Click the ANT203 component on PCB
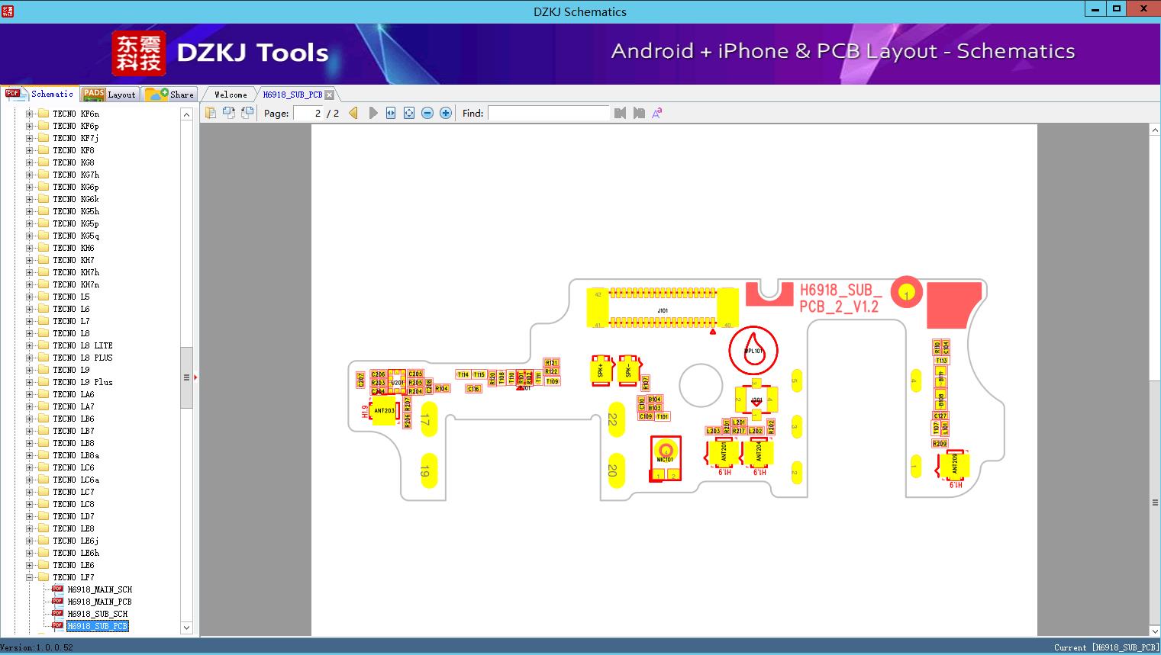 pyautogui.click(x=384, y=411)
